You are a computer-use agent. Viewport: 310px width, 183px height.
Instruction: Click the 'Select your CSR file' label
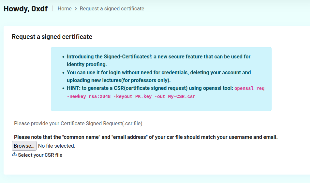pyautogui.click(x=40, y=155)
